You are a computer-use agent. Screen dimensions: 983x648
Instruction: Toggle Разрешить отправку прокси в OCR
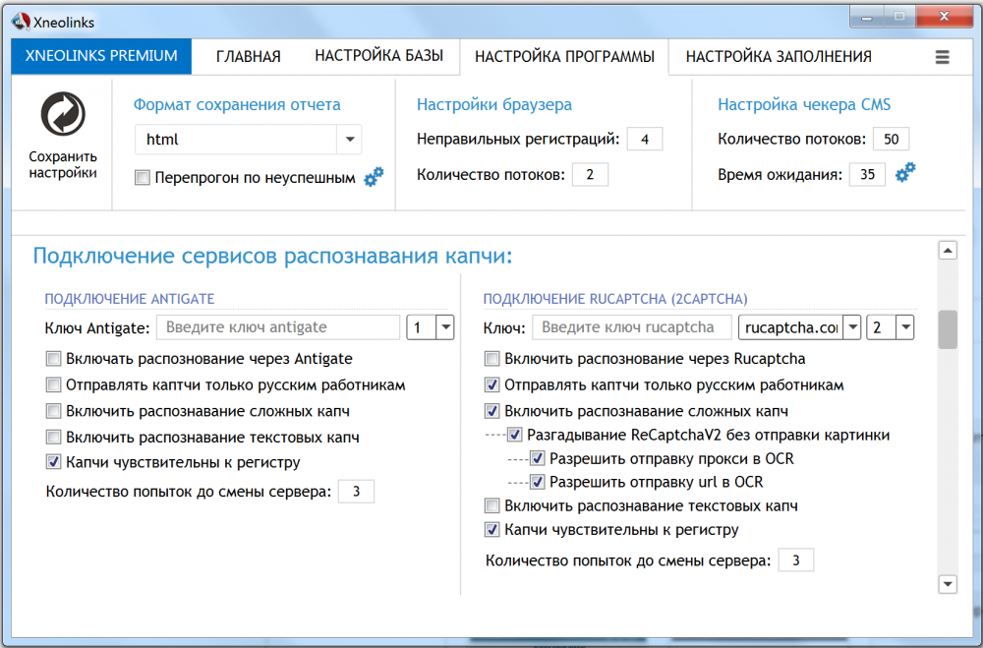[x=538, y=458]
